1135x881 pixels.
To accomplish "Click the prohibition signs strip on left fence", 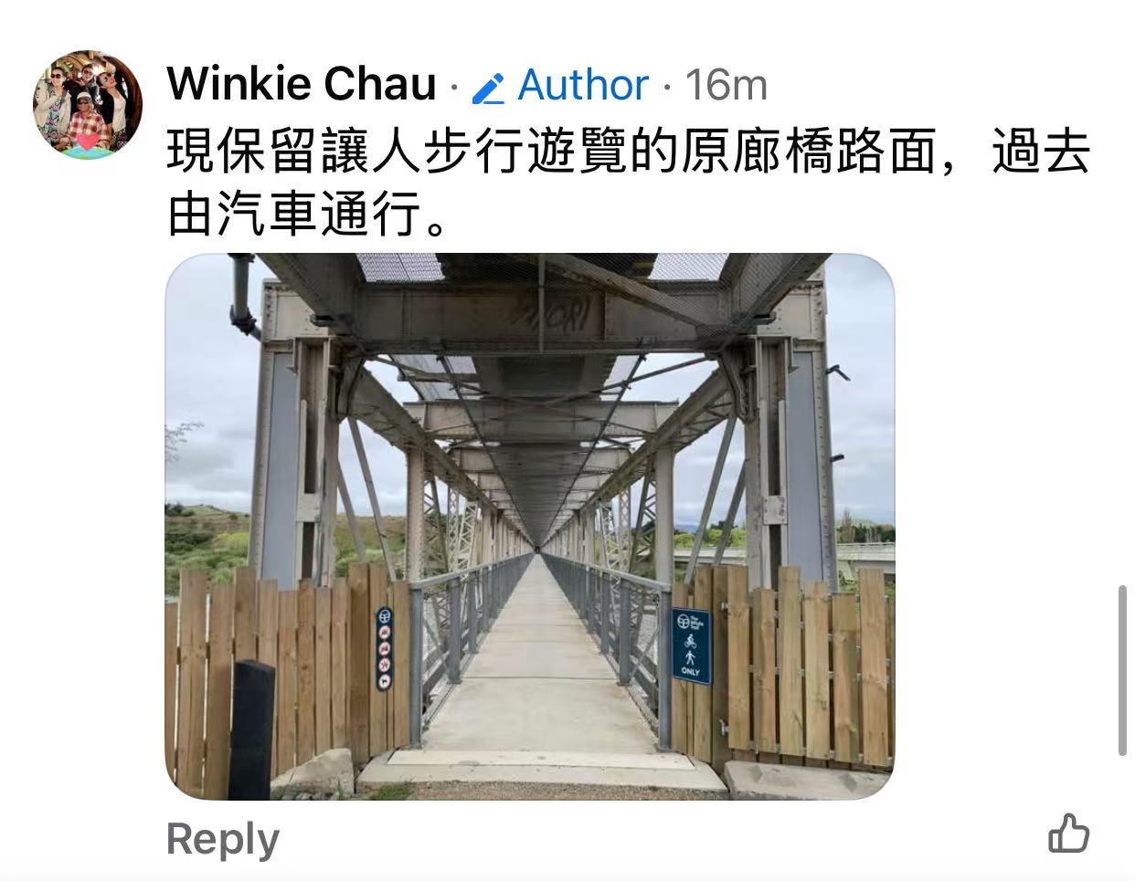I will point(385,648).
